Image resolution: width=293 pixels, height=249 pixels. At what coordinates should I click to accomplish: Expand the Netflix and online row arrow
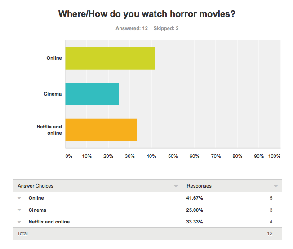point(19,222)
